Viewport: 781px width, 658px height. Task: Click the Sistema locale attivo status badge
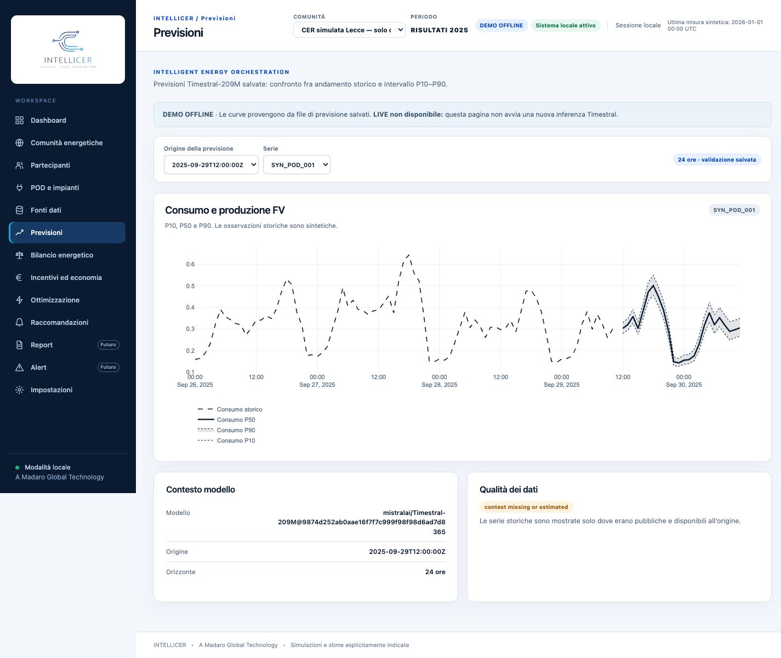tap(566, 26)
